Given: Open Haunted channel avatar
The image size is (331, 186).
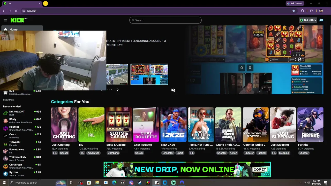Looking at the screenshot, I should 5,128.
